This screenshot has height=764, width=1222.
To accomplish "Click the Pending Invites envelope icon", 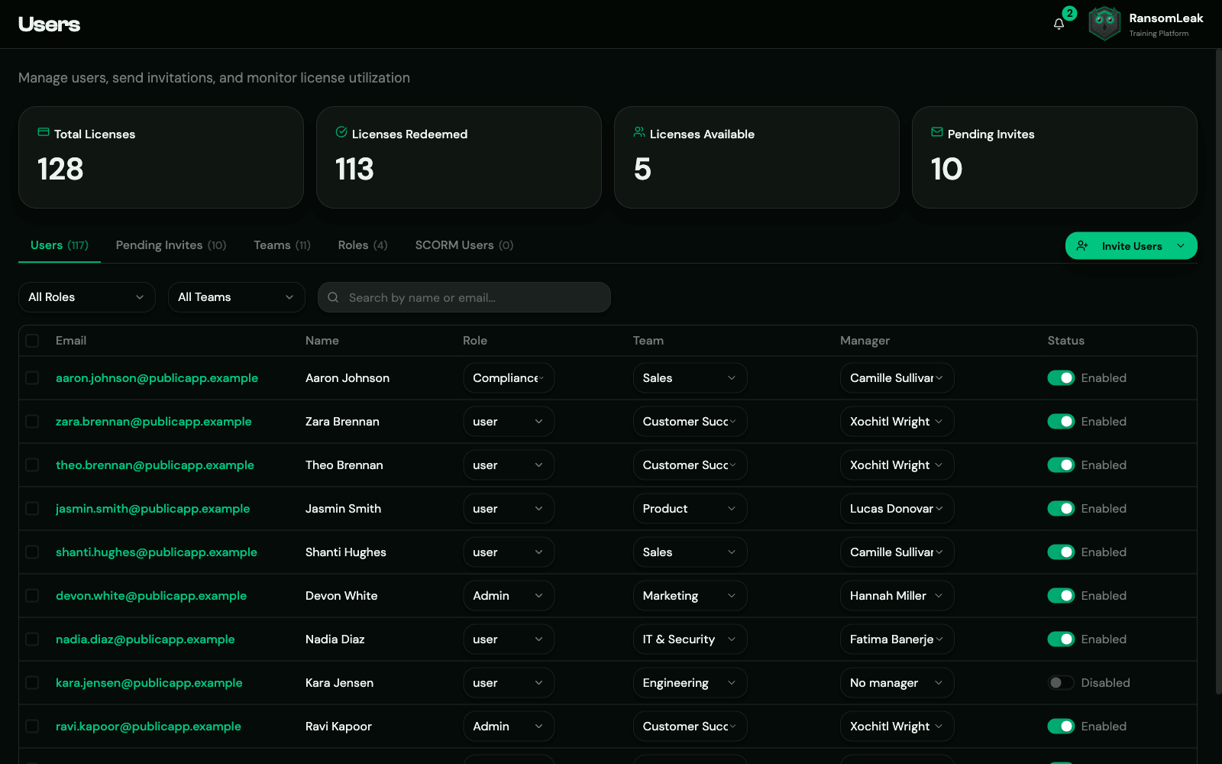I will (x=937, y=132).
